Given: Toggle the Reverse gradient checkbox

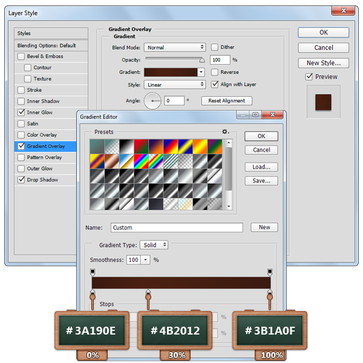Looking at the screenshot, I should click(215, 72).
